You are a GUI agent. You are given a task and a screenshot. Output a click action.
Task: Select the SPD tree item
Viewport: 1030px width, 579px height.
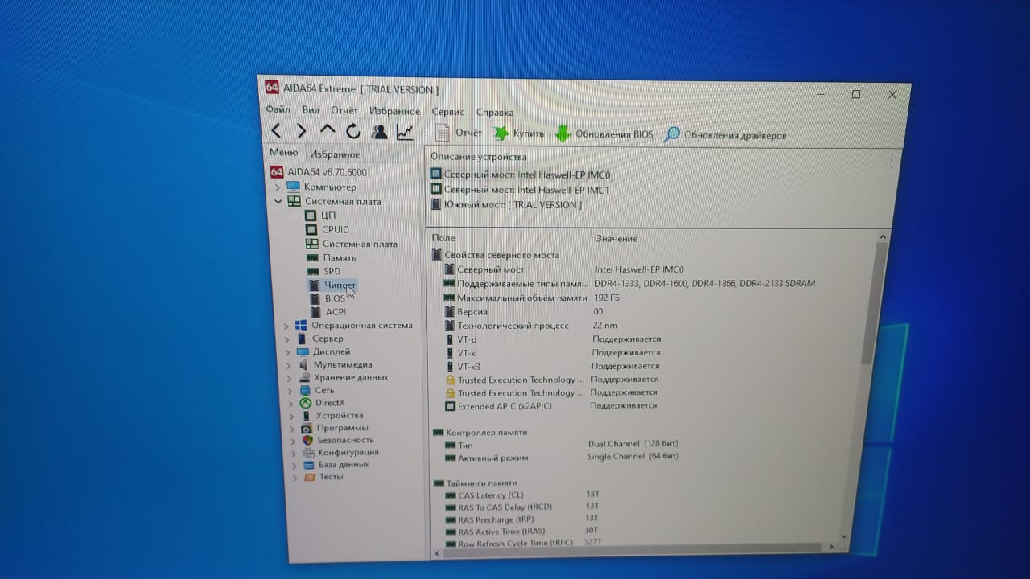click(x=323, y=272)
